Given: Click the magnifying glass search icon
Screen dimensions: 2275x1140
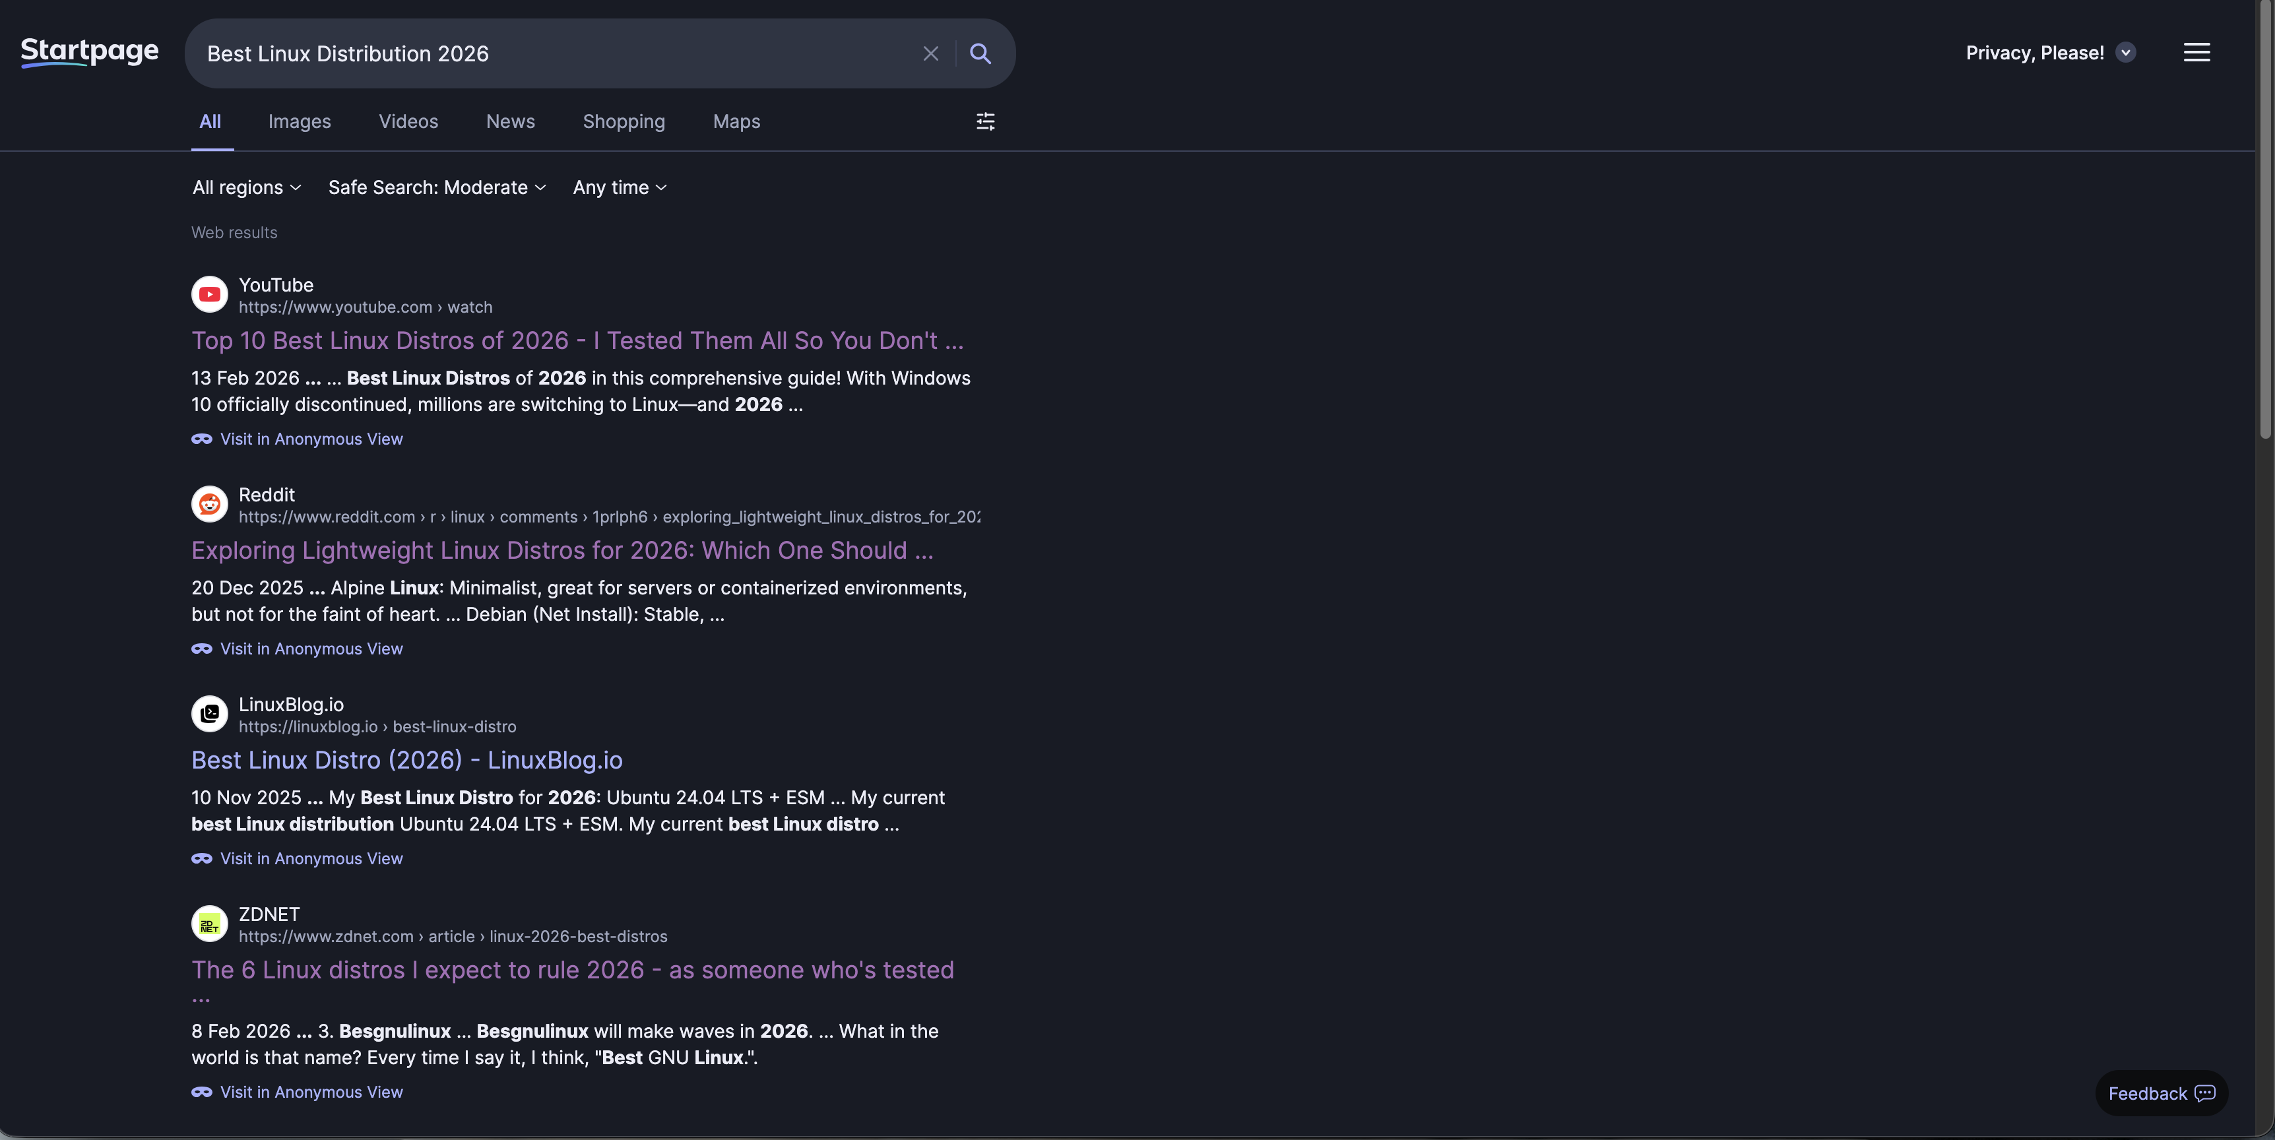Looking at the screenshot, I should (x=980, y=53).
